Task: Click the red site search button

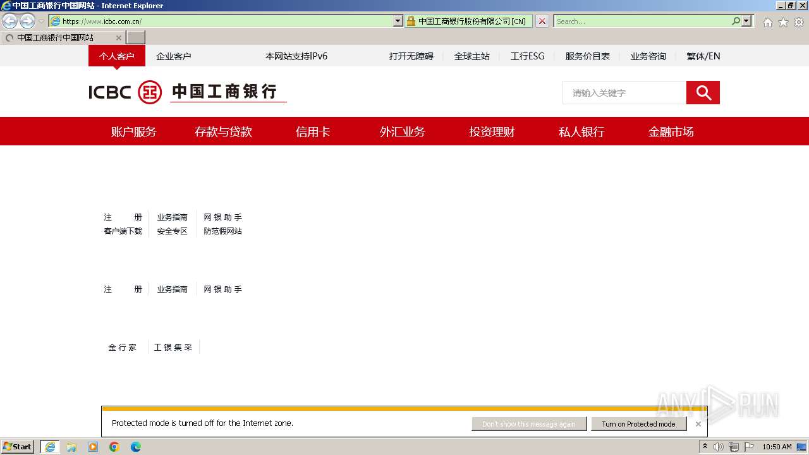Action: (703, 92)
